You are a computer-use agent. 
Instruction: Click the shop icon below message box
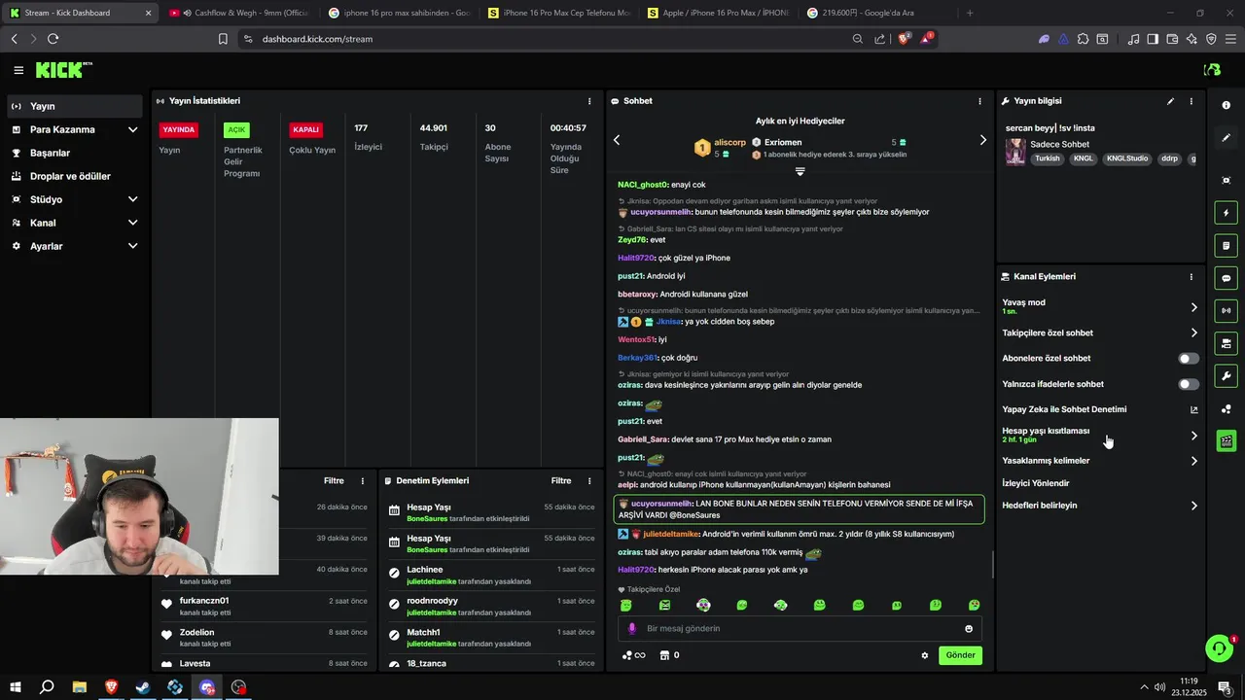[664, 655]
